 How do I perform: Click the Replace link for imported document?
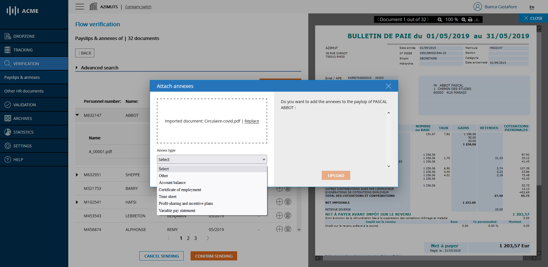252,121
